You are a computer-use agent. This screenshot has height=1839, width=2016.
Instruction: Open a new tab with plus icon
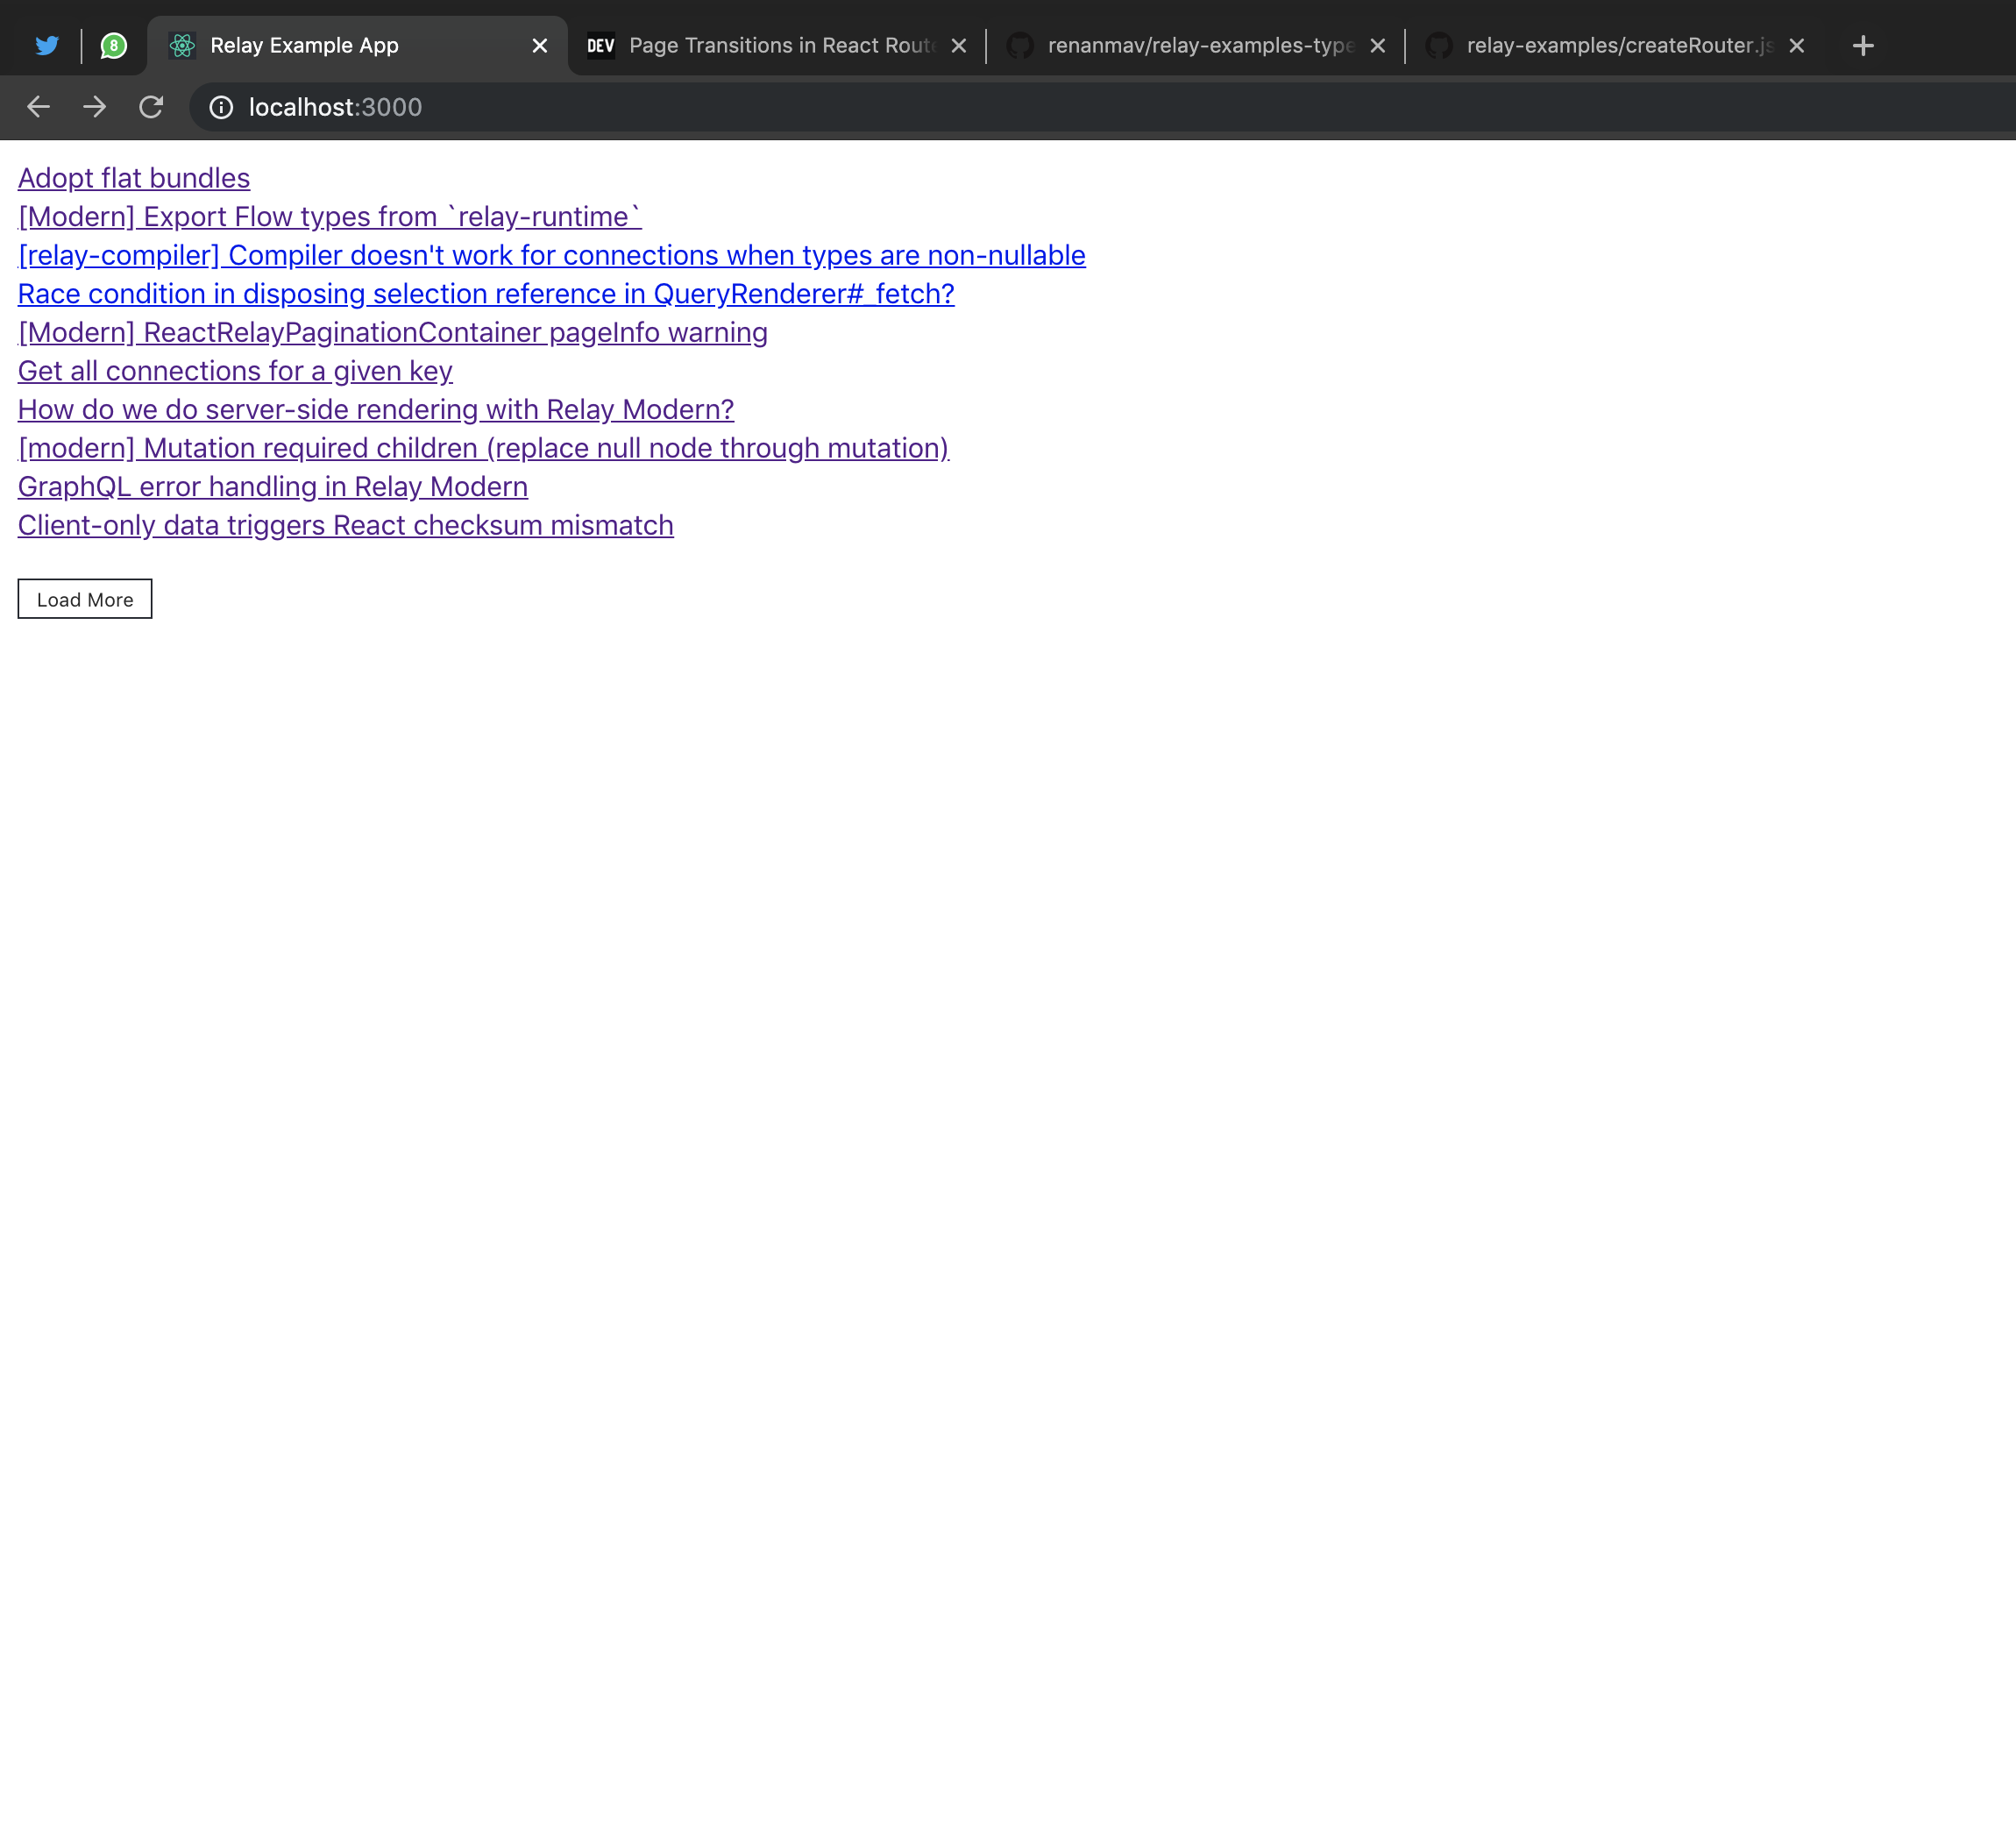pos(1862,45)
